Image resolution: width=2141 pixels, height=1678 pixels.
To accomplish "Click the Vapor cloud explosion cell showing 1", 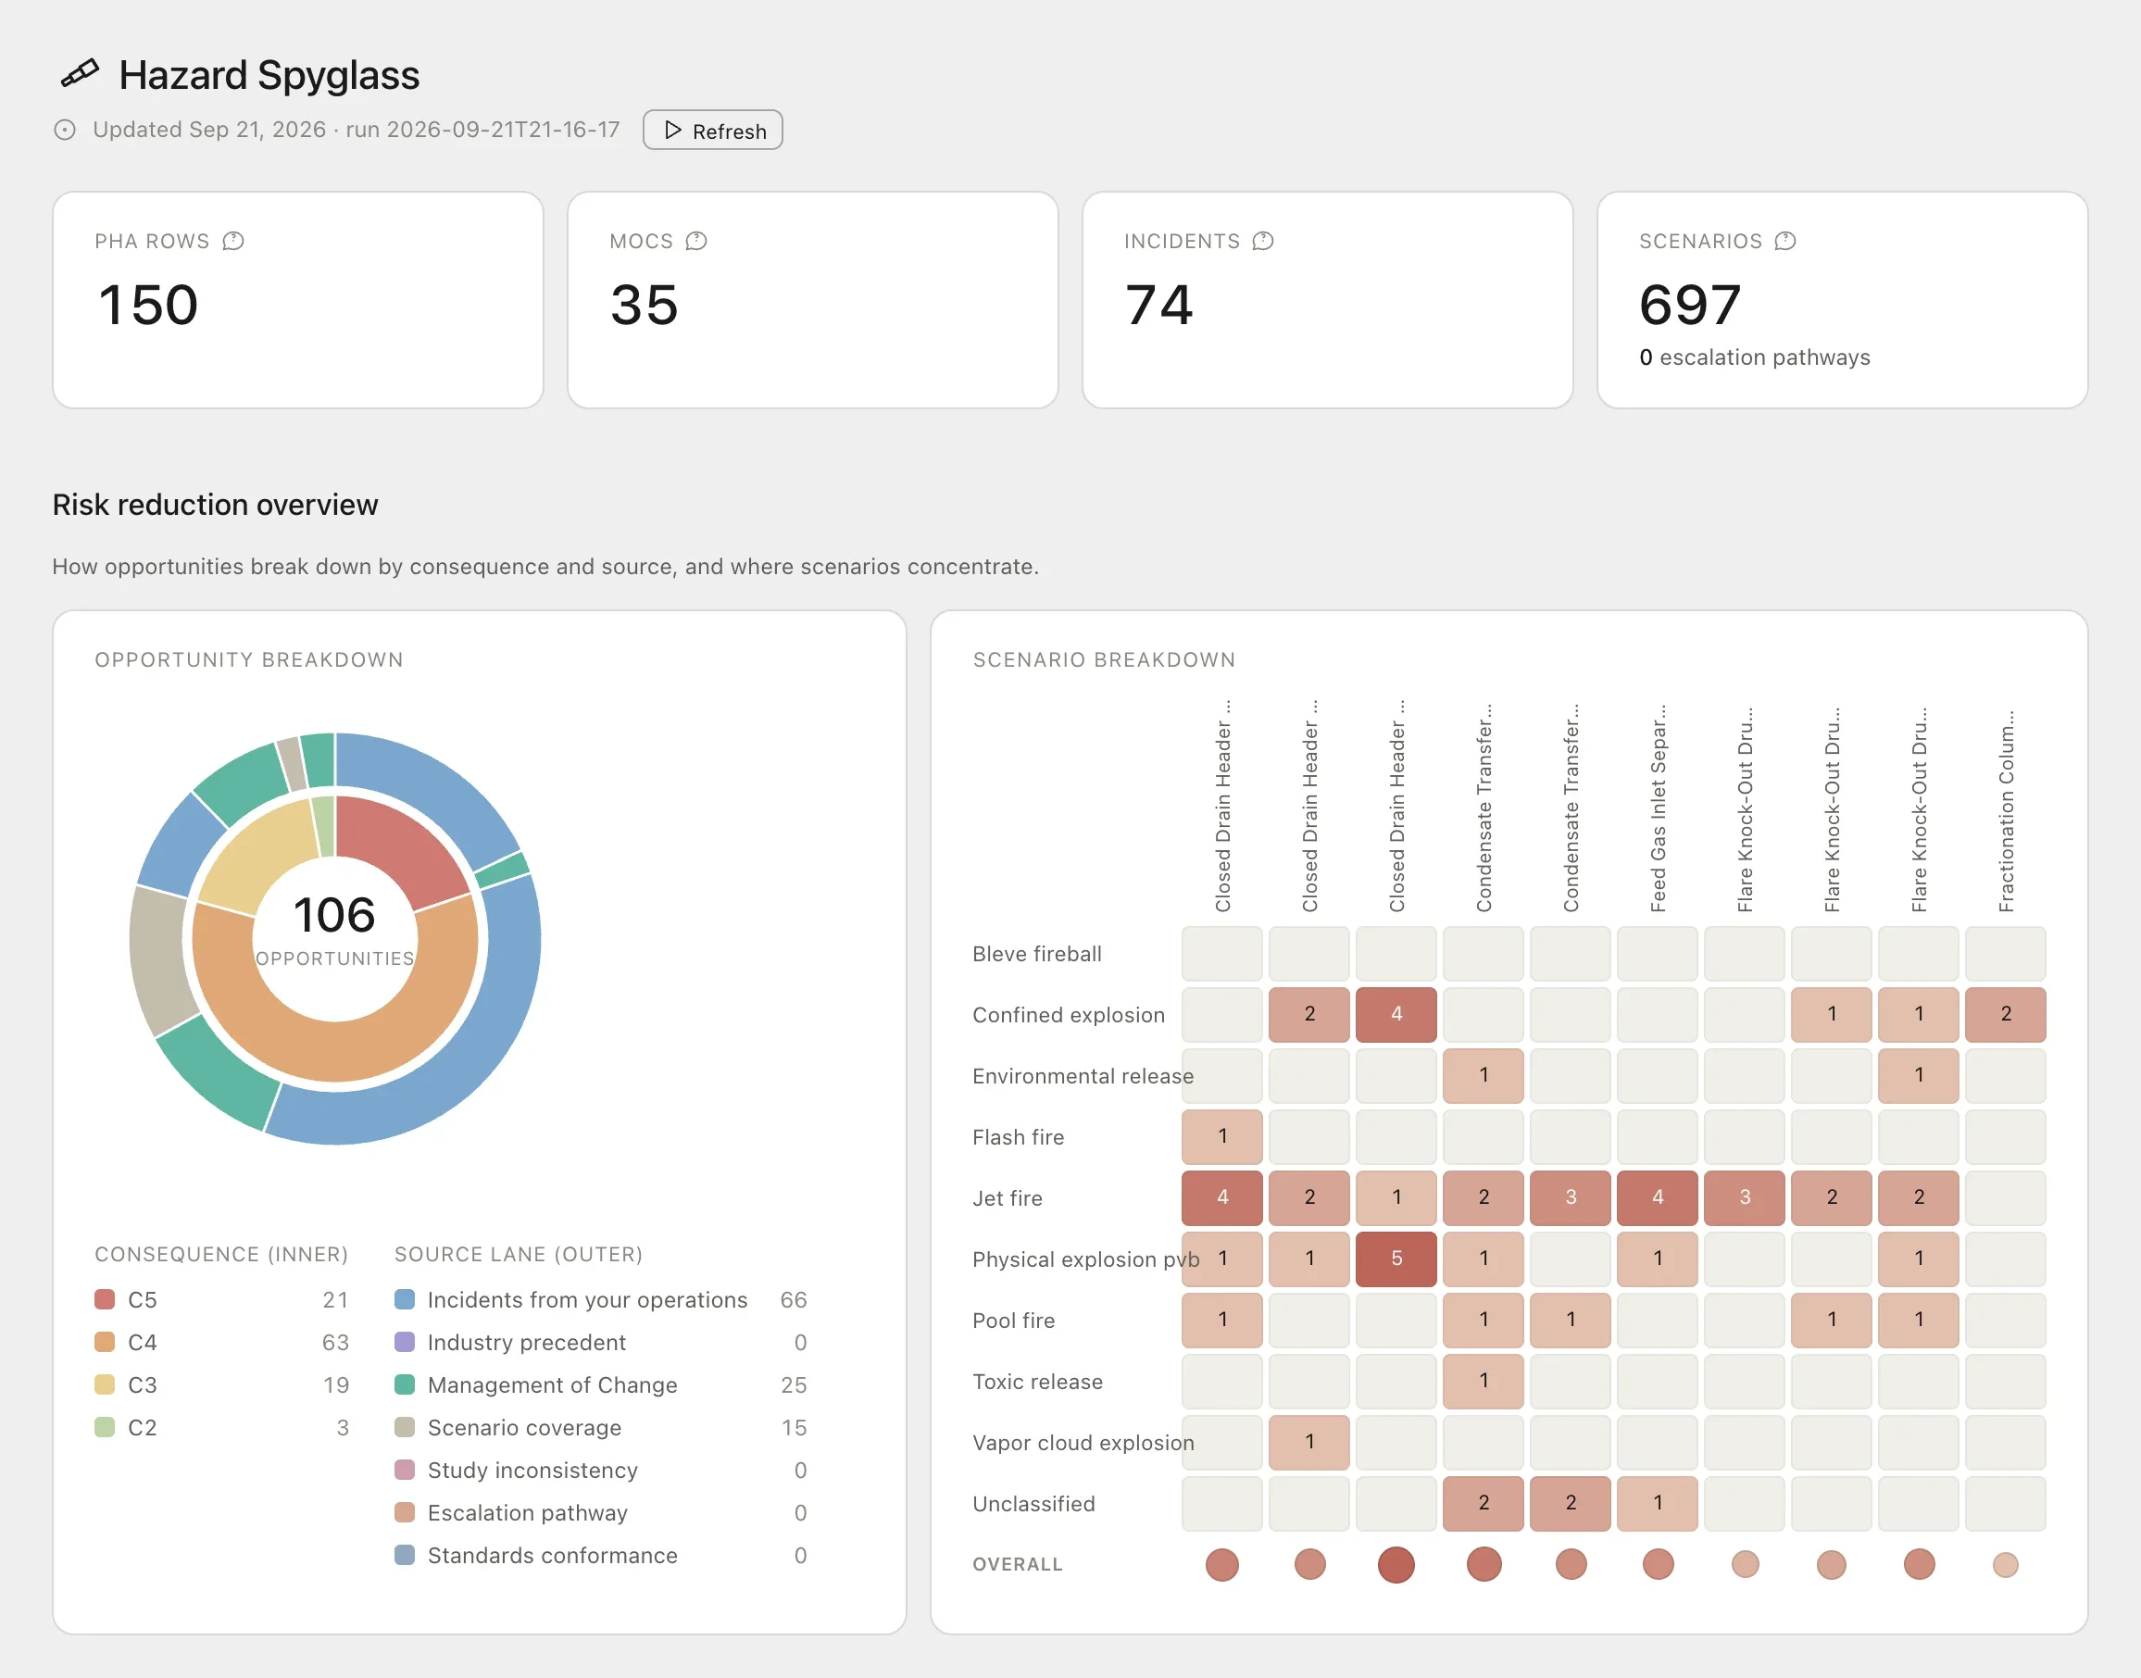I will pyautogui.click(x=1308, y=1442).
